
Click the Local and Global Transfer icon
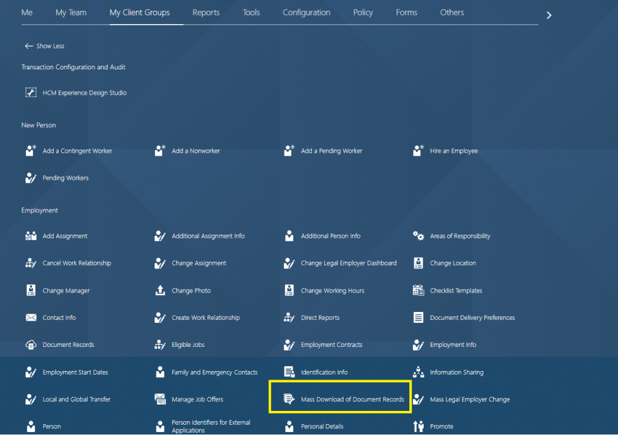(31, 399)
